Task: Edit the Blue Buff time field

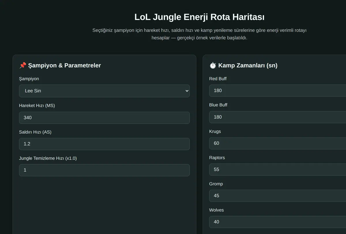Action: tap(278, 117)
